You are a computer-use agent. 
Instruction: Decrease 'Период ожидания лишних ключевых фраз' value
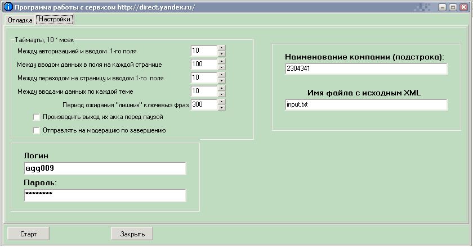click(x=222, y=108)
